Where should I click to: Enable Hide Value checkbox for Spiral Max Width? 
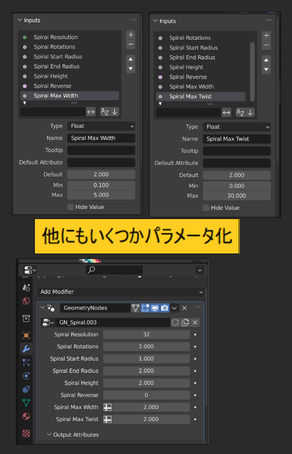click(70, 207)
